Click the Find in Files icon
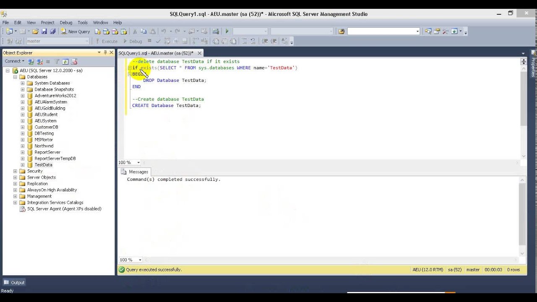Viewport: 537px width, 302px height. [341, 31]
